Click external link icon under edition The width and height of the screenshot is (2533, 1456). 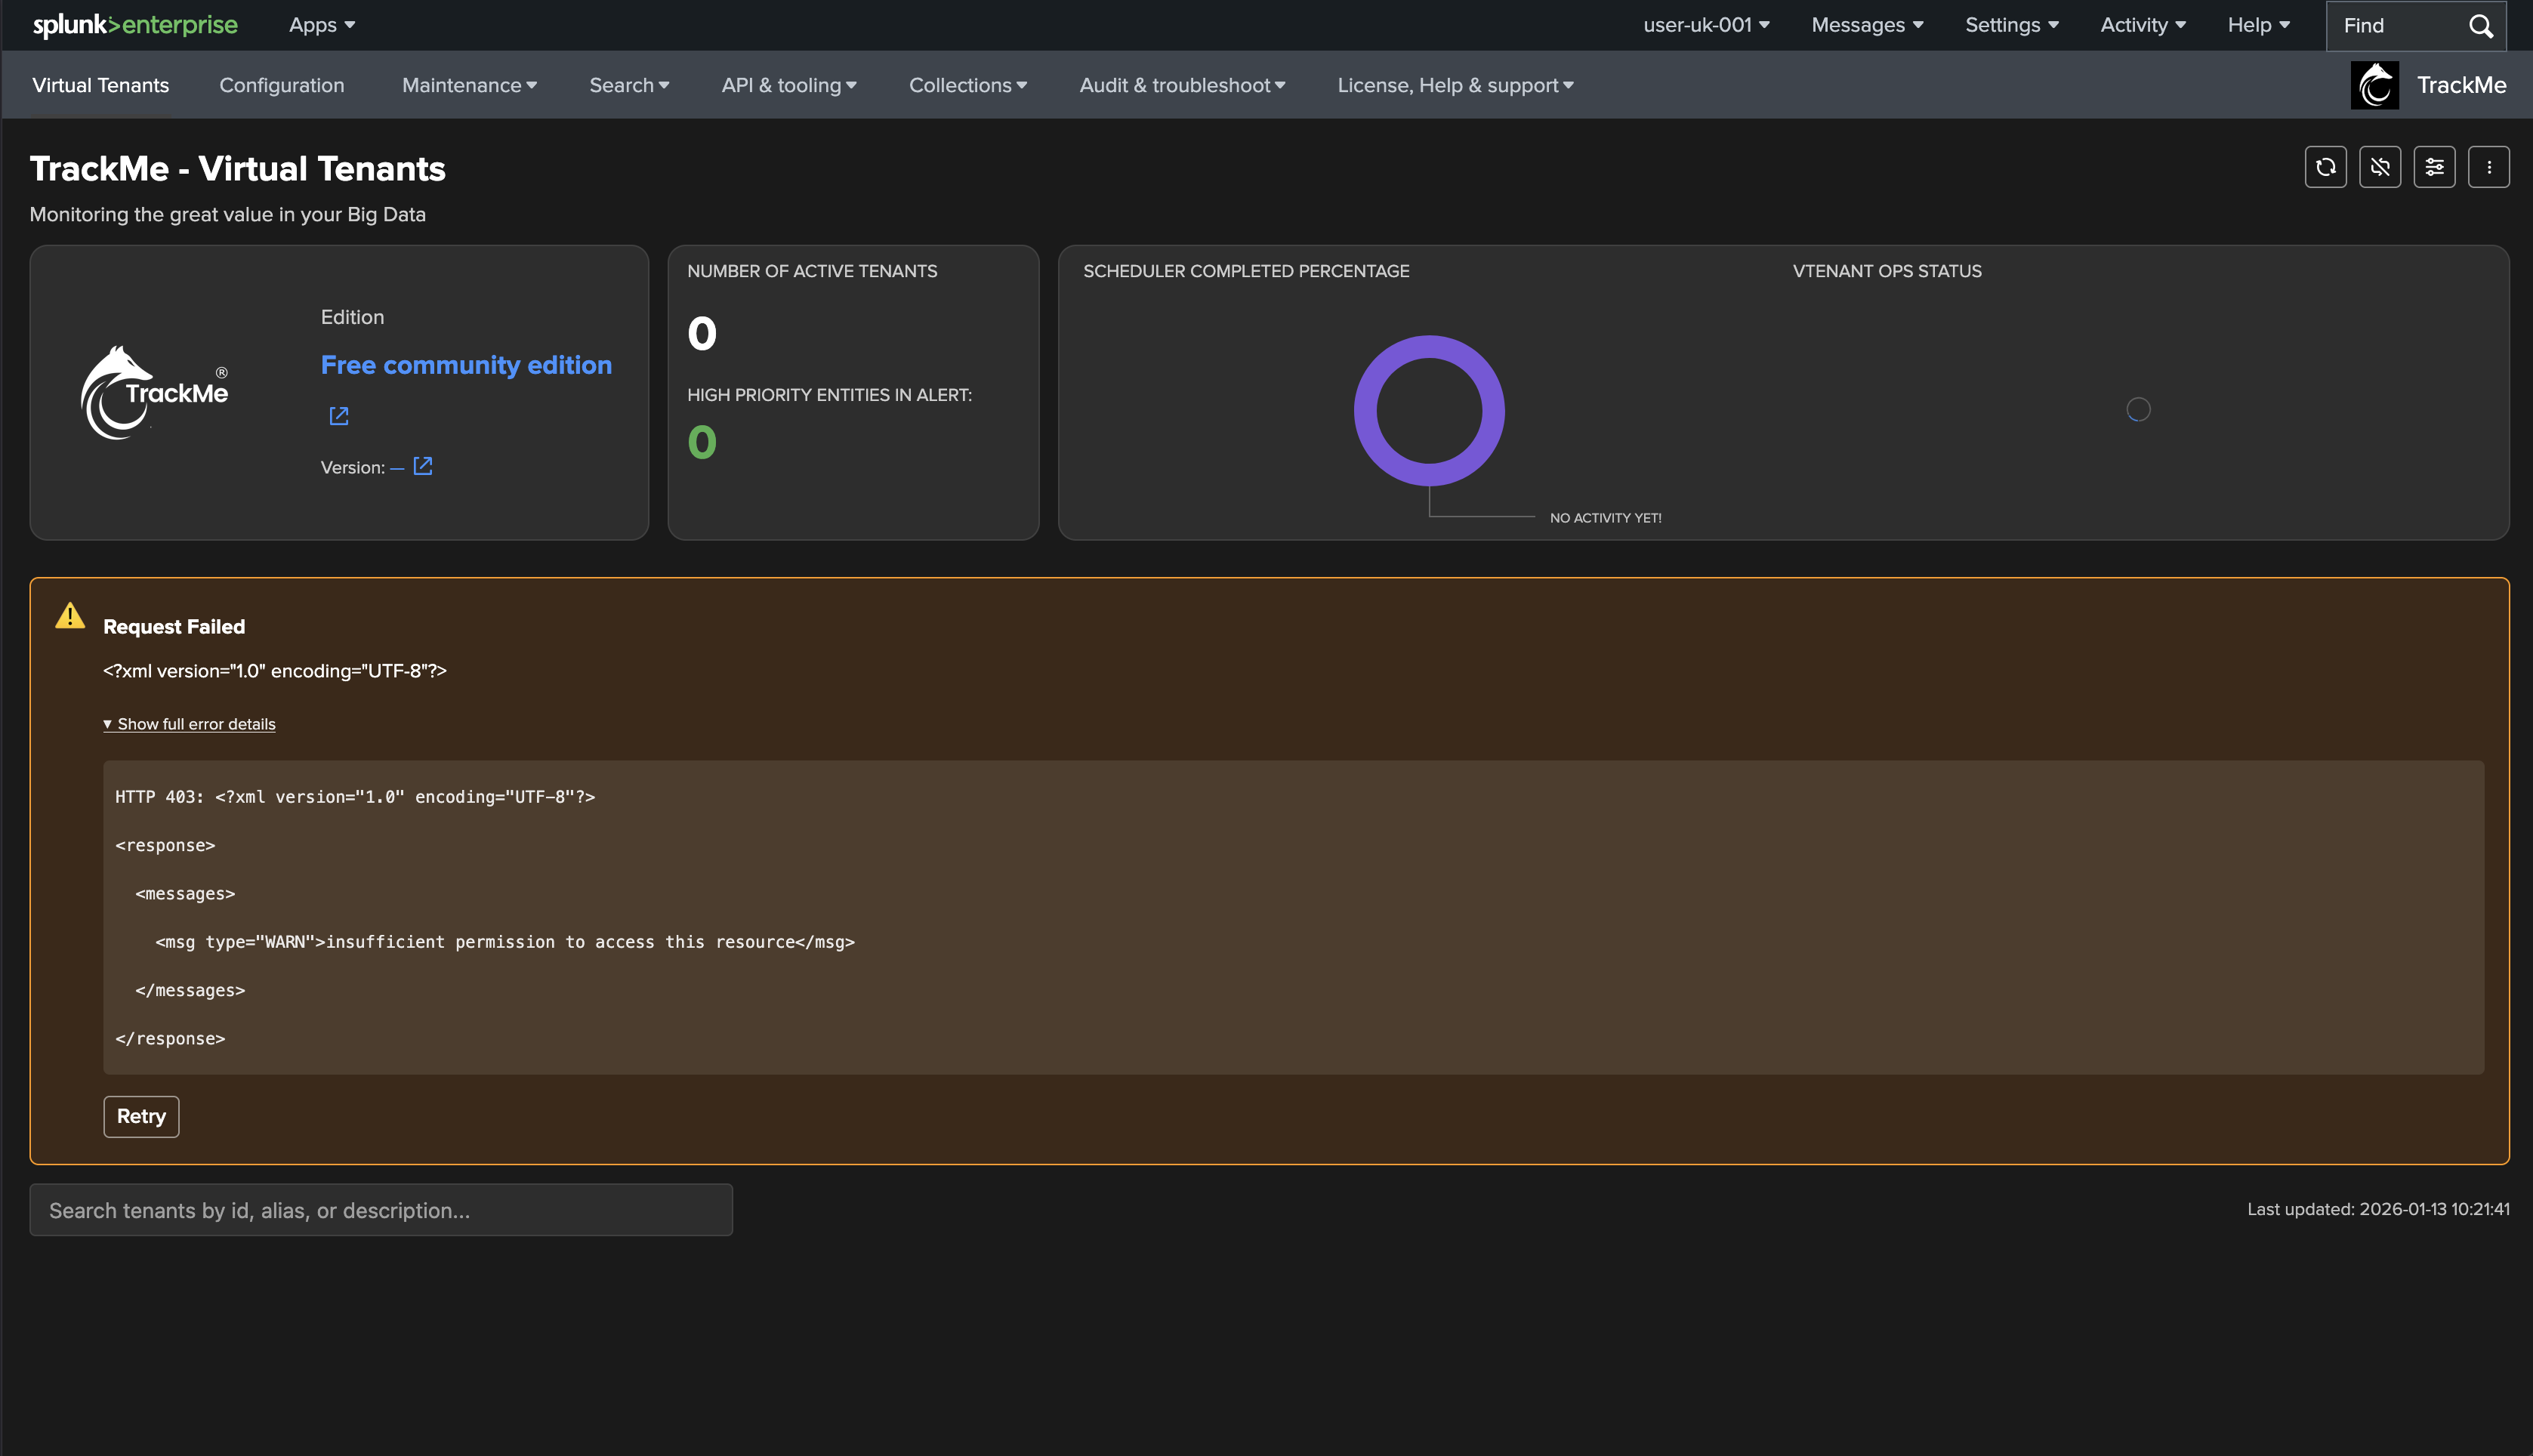(339, 416)
